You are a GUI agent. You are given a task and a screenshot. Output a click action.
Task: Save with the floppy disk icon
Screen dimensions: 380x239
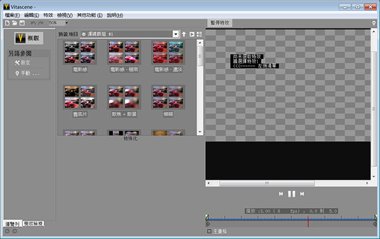(22, 23)
